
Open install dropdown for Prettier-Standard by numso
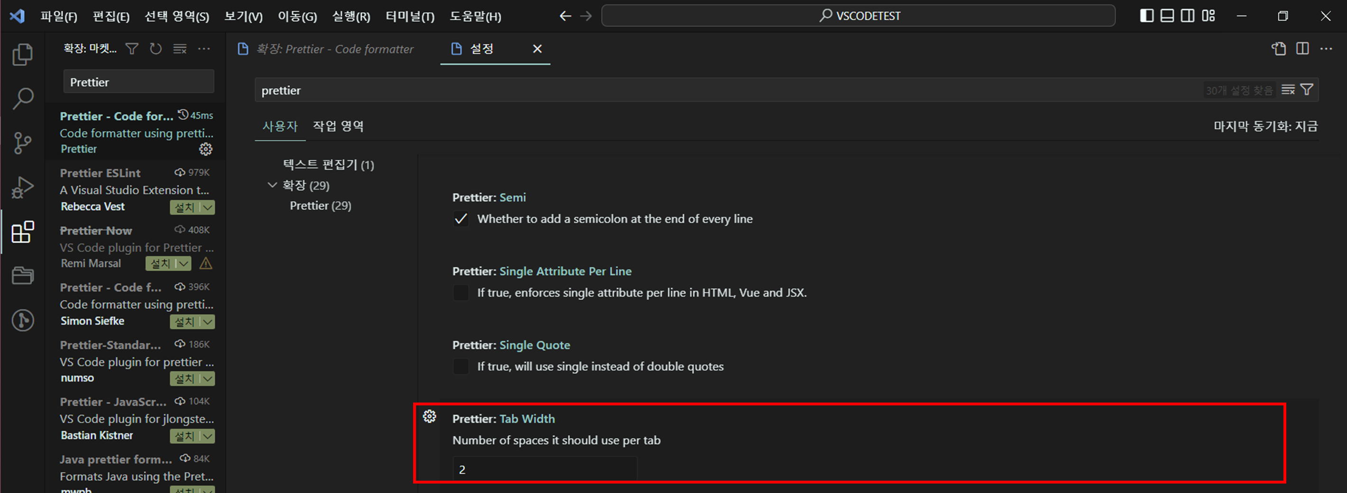(208, 378)
